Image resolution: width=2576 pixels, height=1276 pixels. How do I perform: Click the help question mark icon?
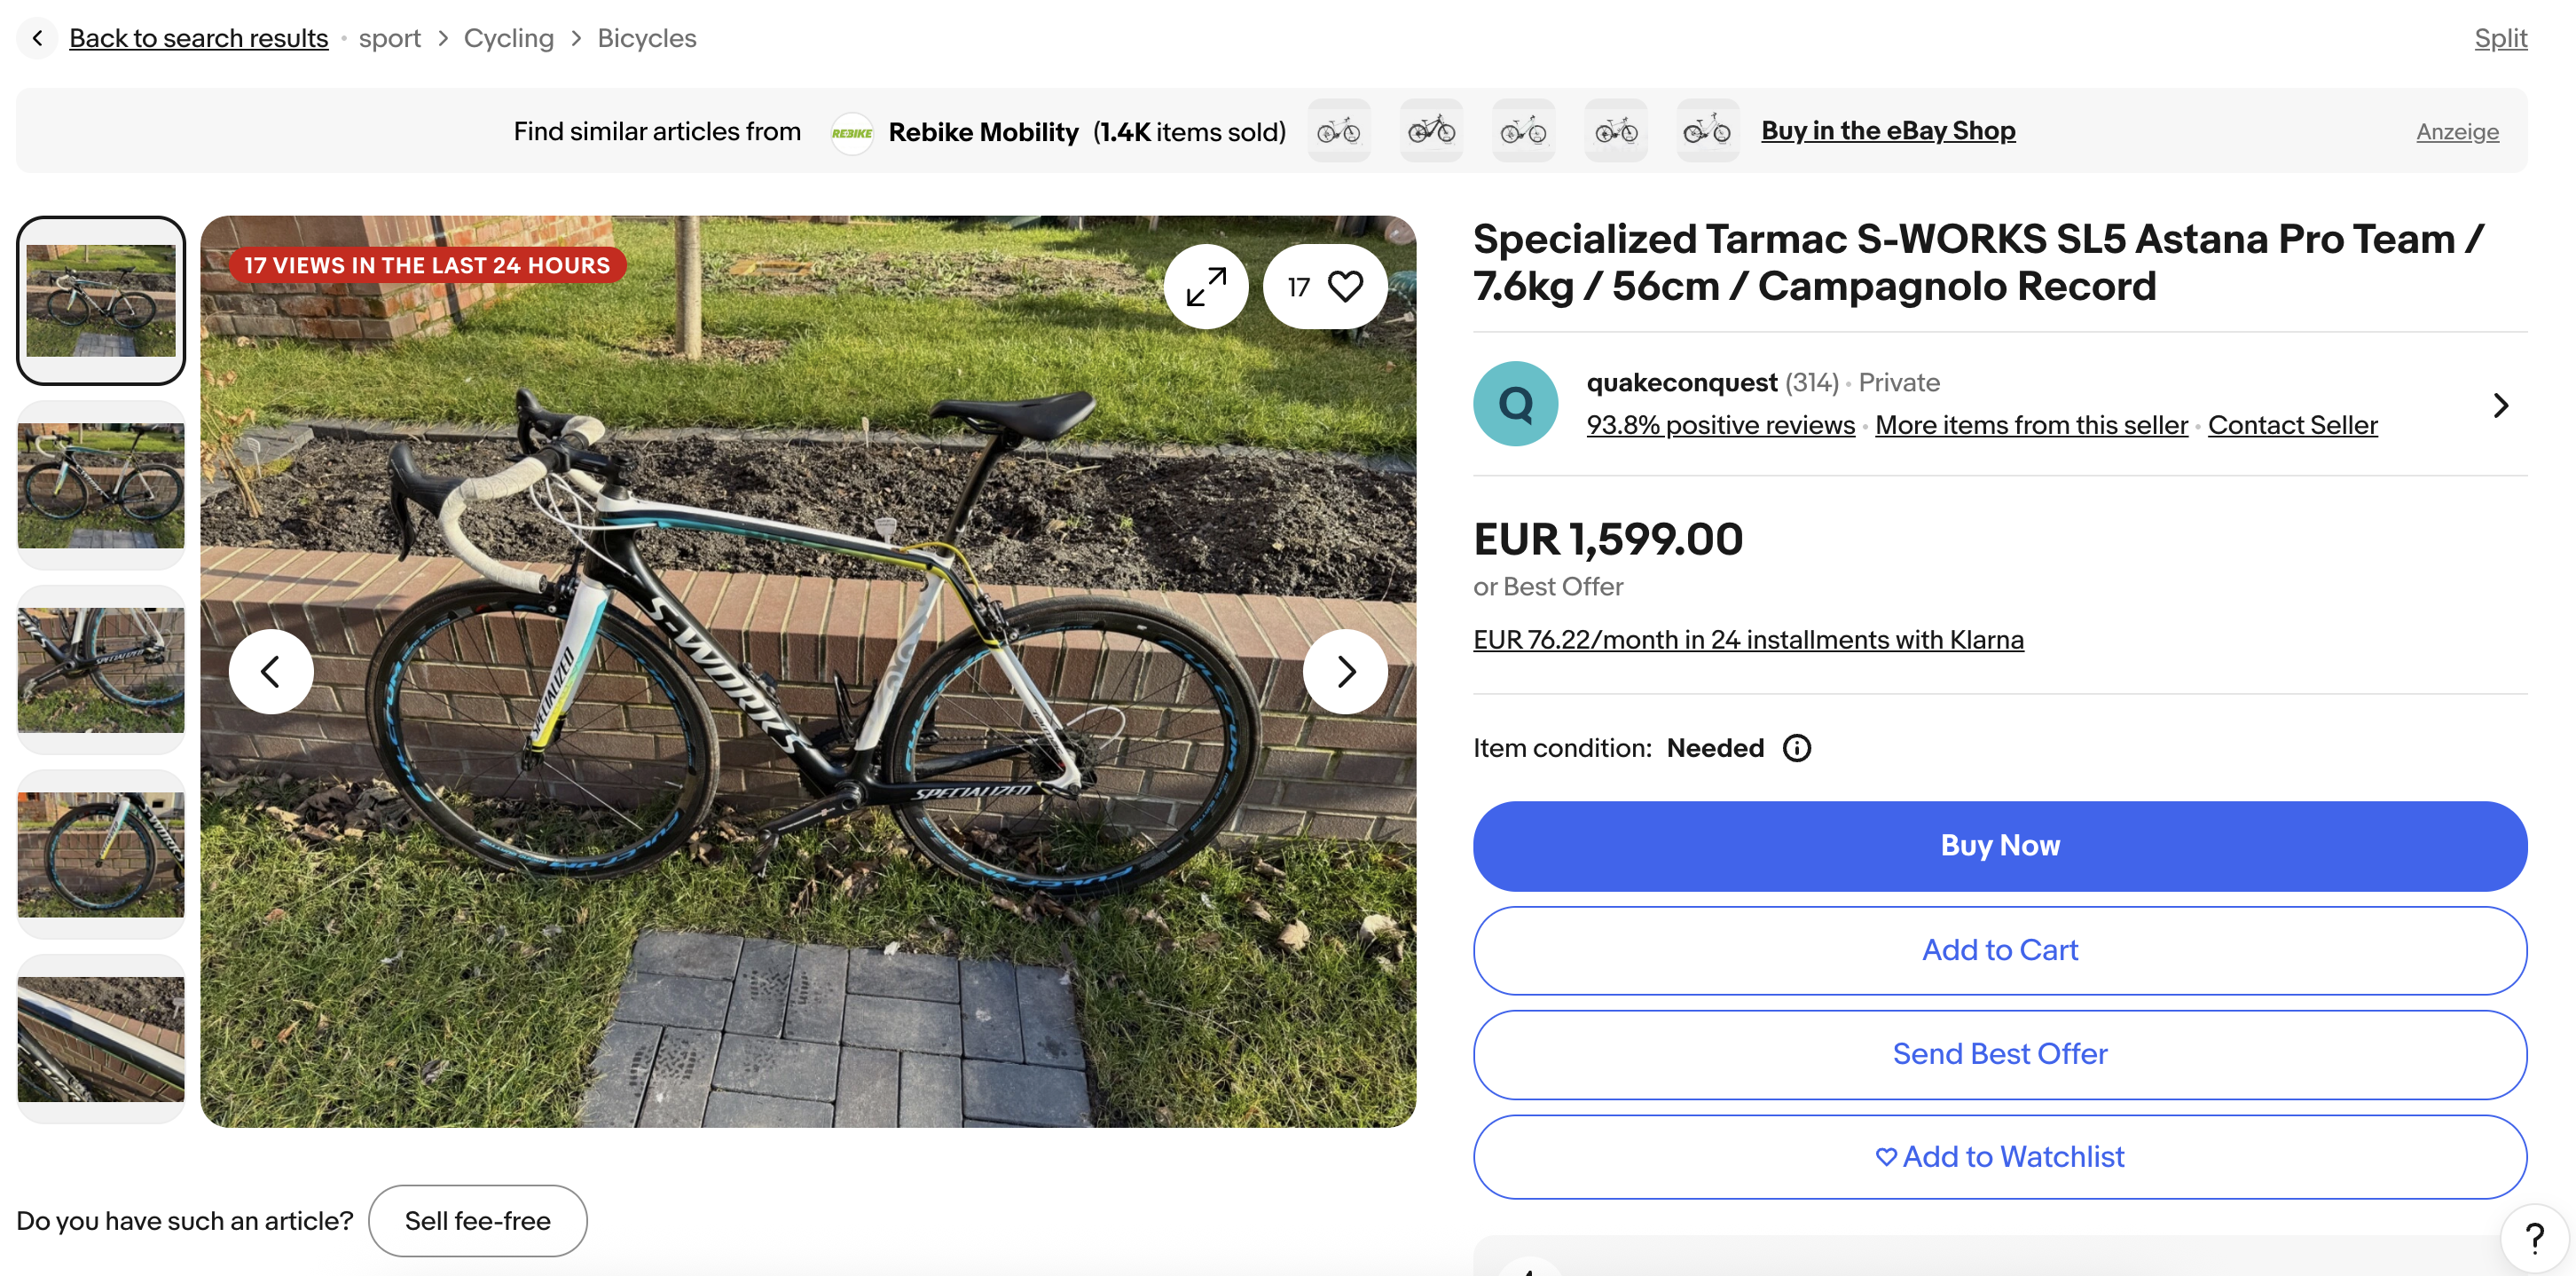tap(2534, 1238)
